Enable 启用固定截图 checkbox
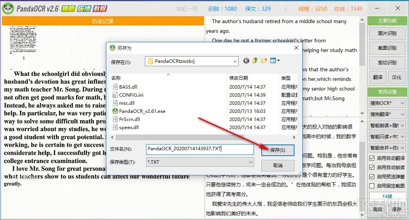Image resolution: width=409 pixels, height=220 pixels. (372, 186)
